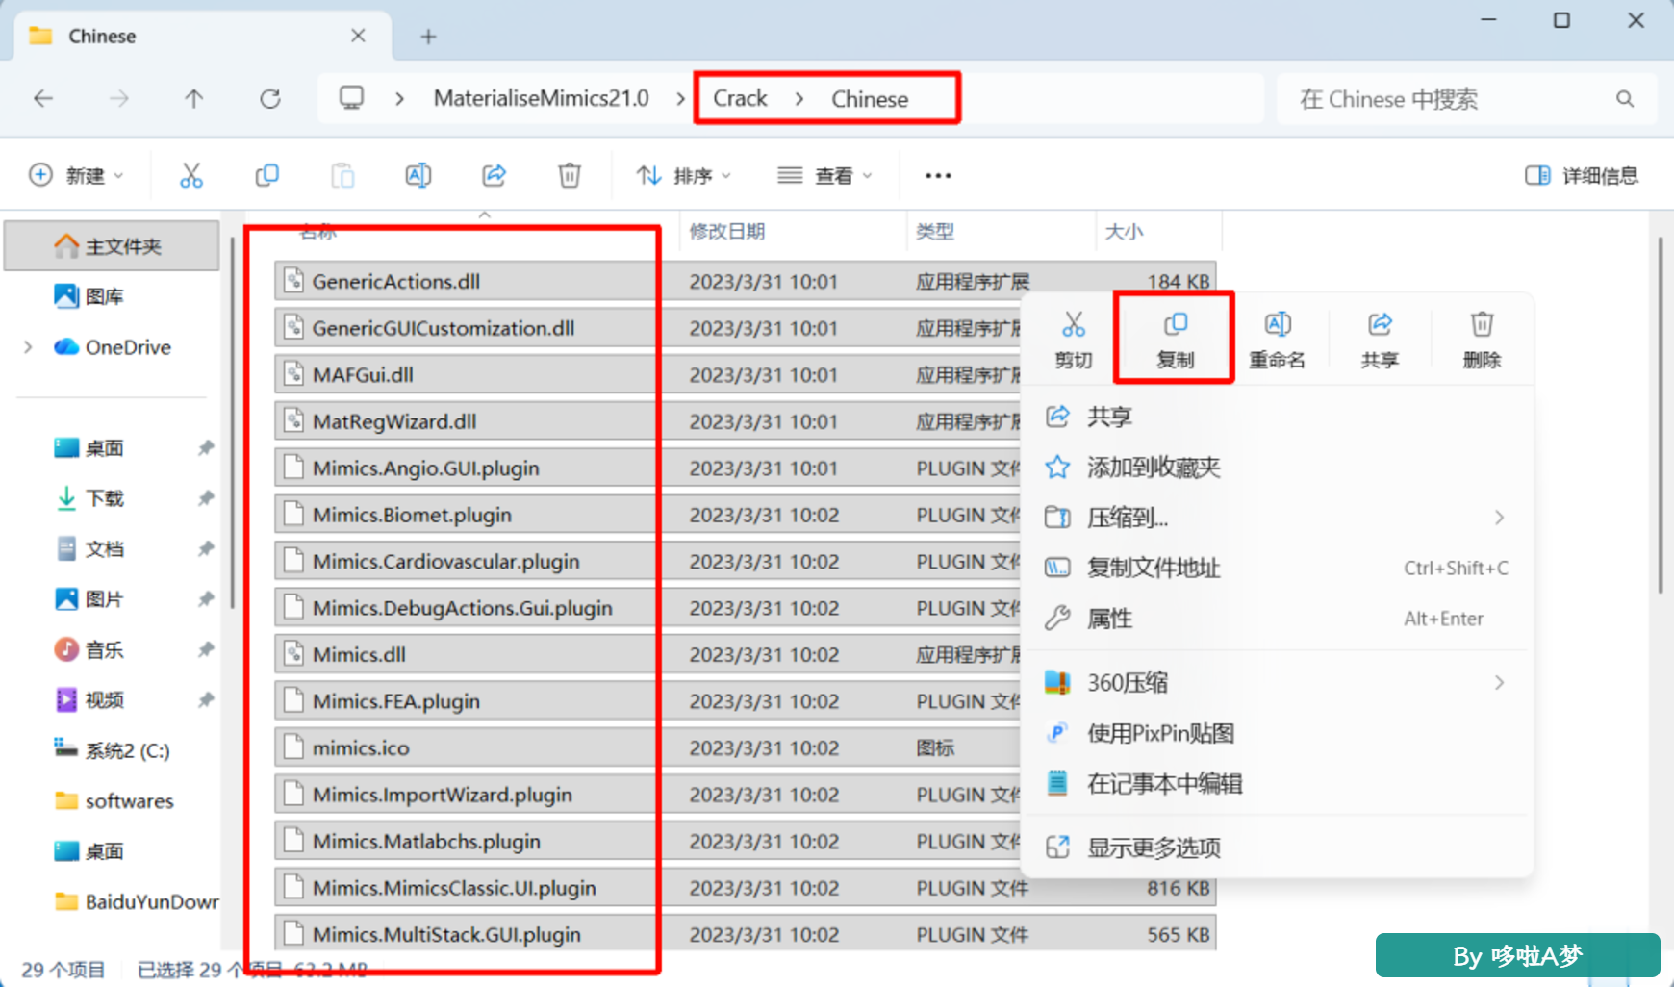This screenshot has height=987, width=1674.
Task: Choose 复制文件地址 in the context menu
Action: pyautogui.click(x=1276, y=568)
